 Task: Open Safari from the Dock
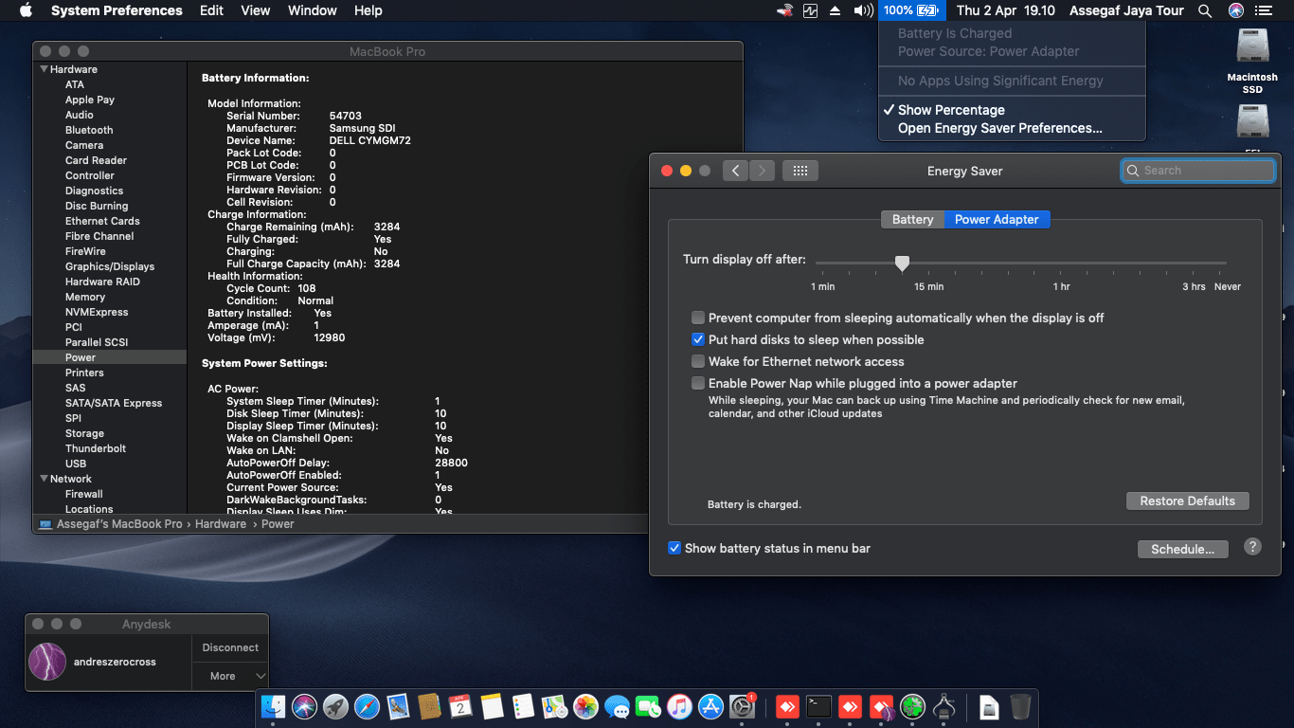(367, 706)
